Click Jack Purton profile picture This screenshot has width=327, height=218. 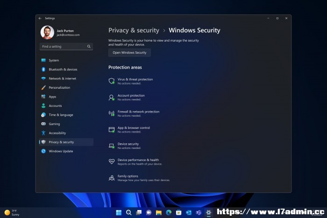47,32
